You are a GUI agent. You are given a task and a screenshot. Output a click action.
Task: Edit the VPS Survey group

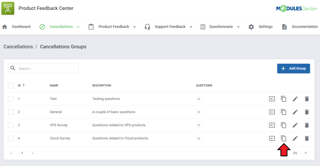coord(295,125)
